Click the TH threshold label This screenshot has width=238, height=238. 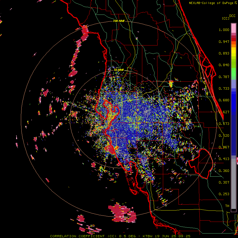[227, 206]
